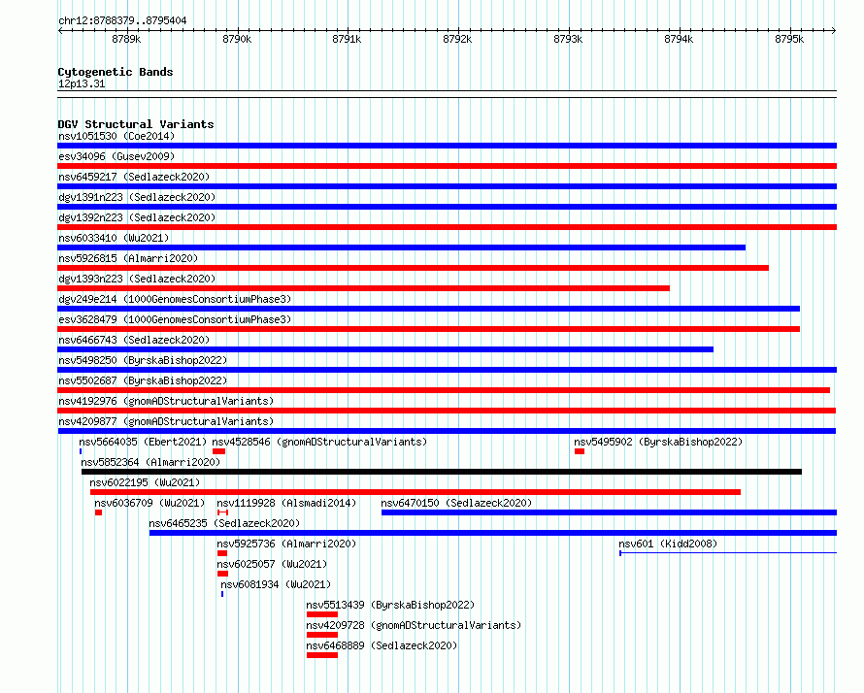Click the nsv1051530 (Coe2014) variant label
Image resolution: width=864 pixels, height=693 pixels.
pos(116,136)
